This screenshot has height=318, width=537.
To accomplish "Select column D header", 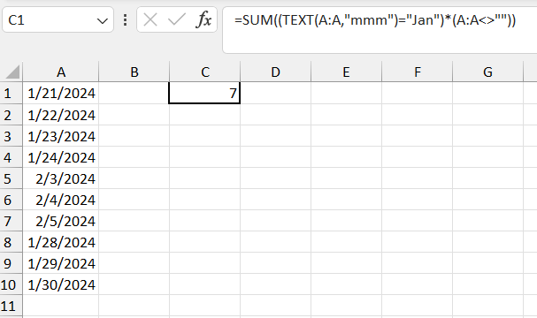I will [x=276, y=72].
